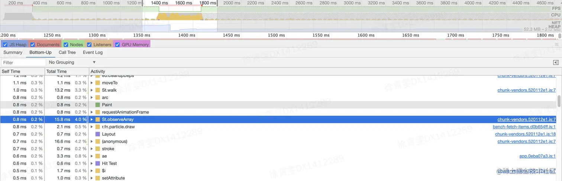Disable the Listeners checkbox

tap(89, 45)
